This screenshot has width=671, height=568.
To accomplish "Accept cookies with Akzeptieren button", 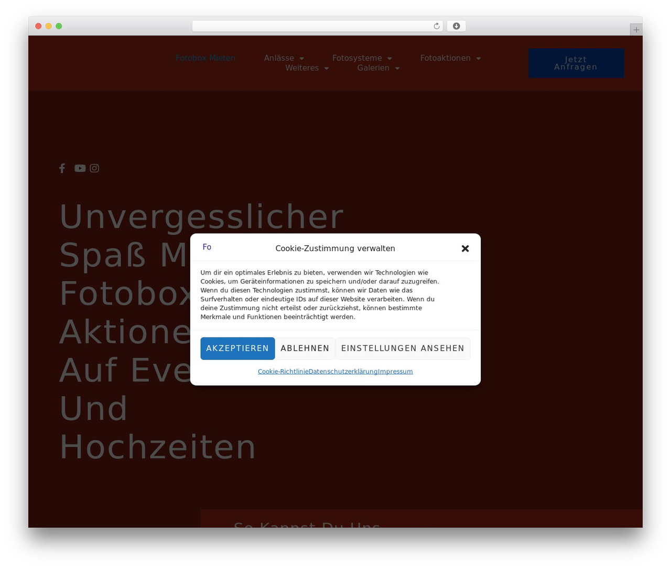I will click(237, 348).
